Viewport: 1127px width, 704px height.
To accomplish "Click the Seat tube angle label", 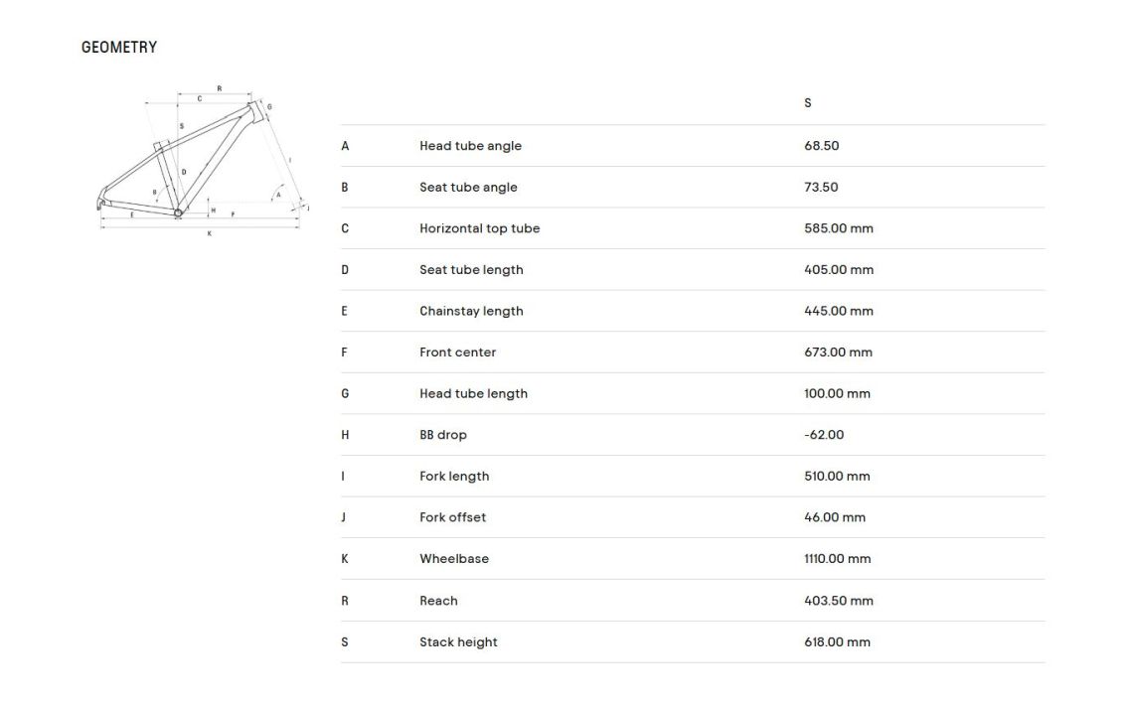I will tap(468, 188).
